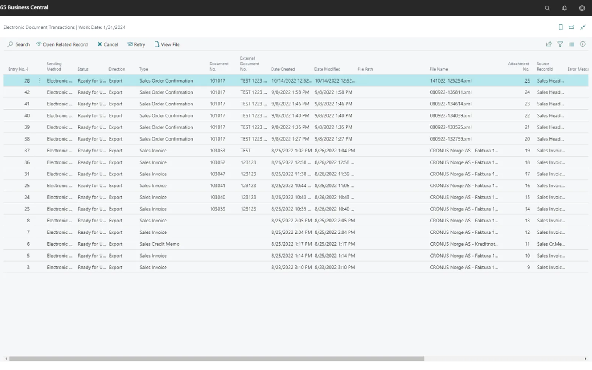The width and height of the screenshot is (592, 370).
Task: Click Business Central product title
Action: pos(24,7)
